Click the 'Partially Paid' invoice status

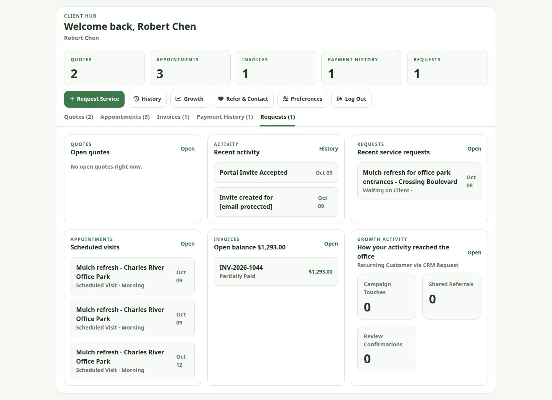click(x=237, y=276)
